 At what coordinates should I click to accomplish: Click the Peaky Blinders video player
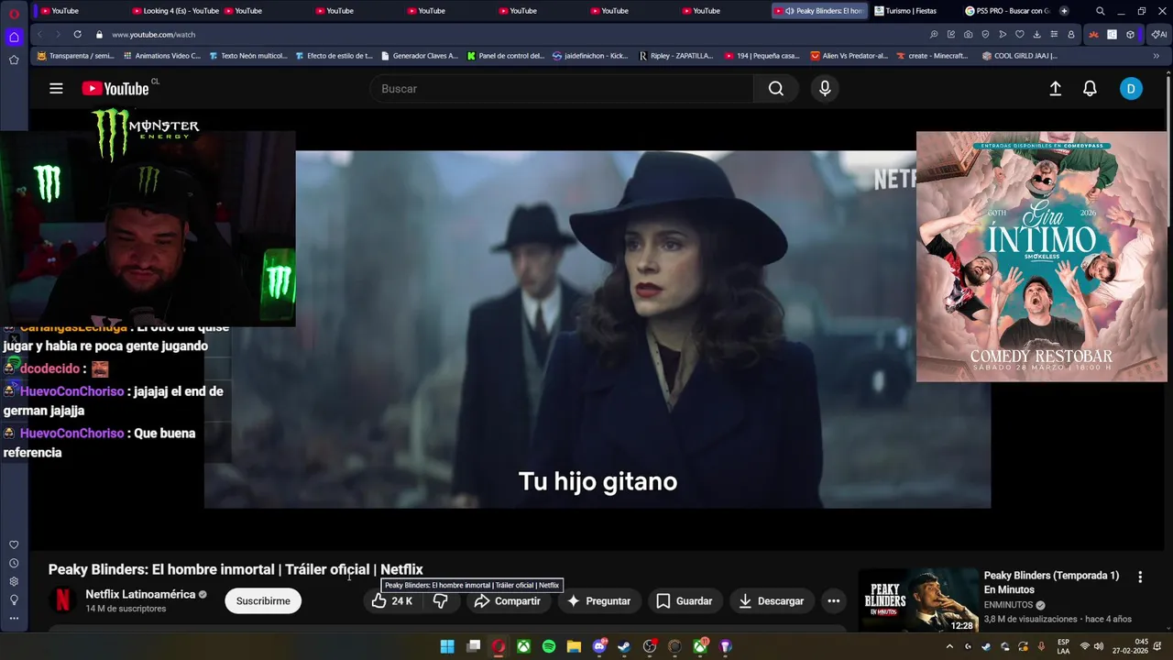[x=597, y=329]
